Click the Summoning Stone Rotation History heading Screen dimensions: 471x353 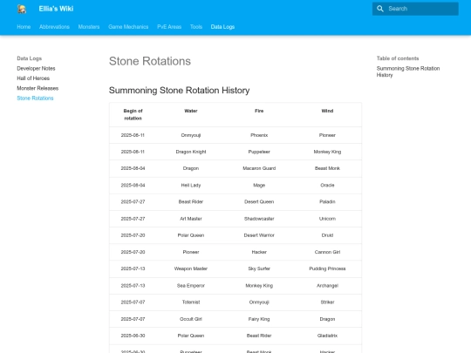click(x=180, y=91)
